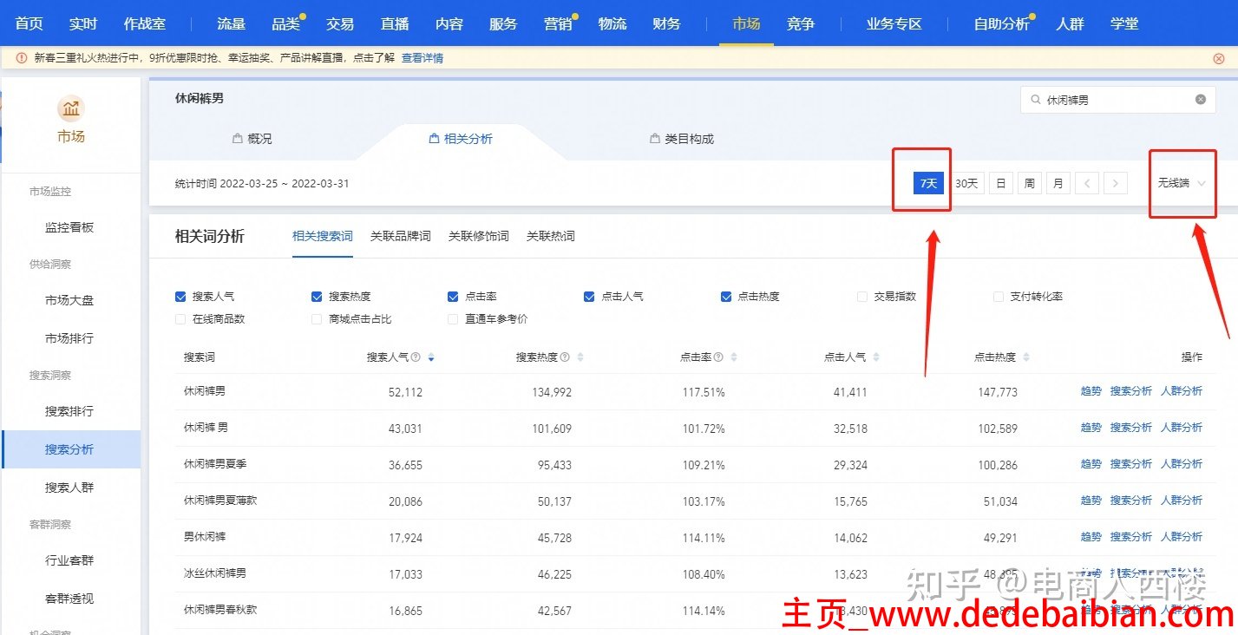Switch to 相关分析 tab
The width and height of the screenshot is (1238, 635).
[461, 139]
